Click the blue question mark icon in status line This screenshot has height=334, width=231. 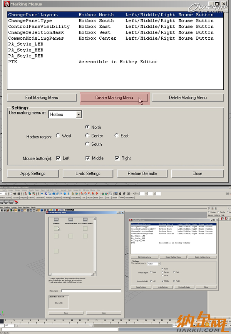point(69,194)
